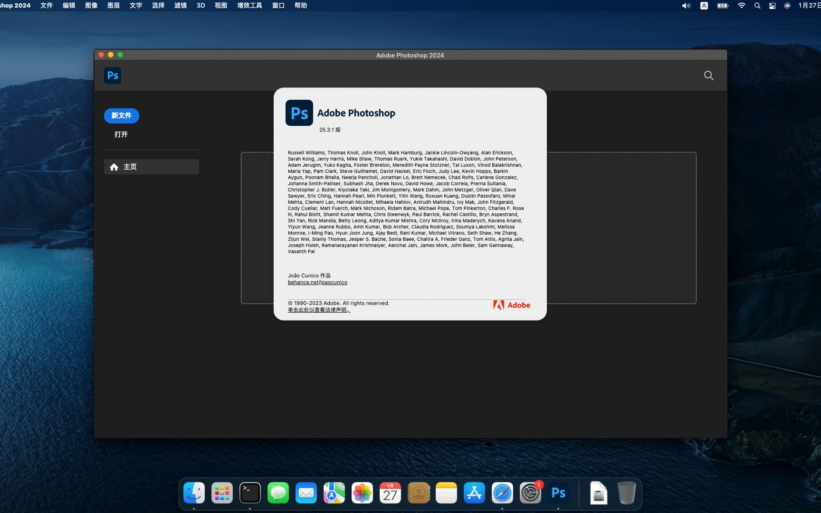The height and width of the screenshot is (513, 821).
Task: Open the 视图 menu
Action: (221, 6)
